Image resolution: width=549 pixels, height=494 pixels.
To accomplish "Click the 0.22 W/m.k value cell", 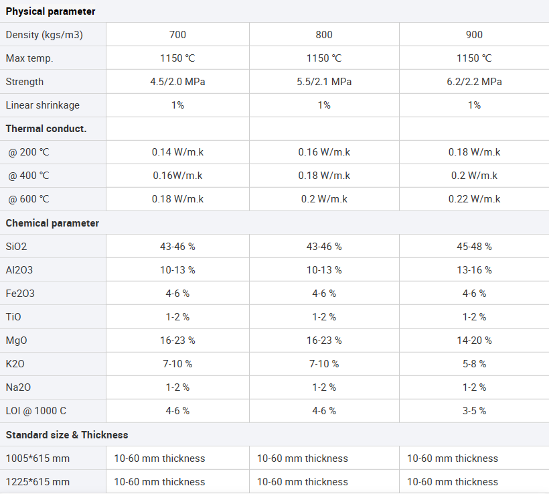I will click(x=474, y=199).
